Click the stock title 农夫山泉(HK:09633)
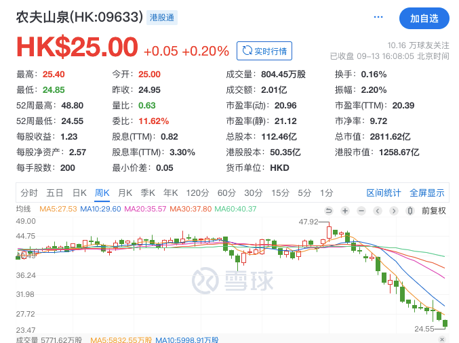Screen dimensions: 459x343 [x=79, y=17]
